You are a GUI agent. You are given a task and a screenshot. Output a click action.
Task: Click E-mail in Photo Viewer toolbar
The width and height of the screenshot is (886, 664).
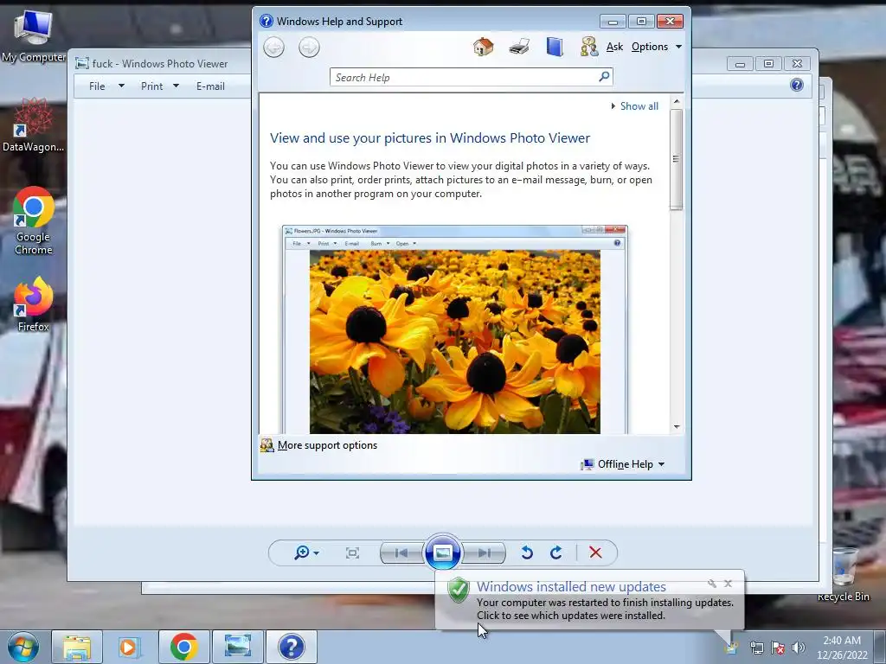point(210,86)
